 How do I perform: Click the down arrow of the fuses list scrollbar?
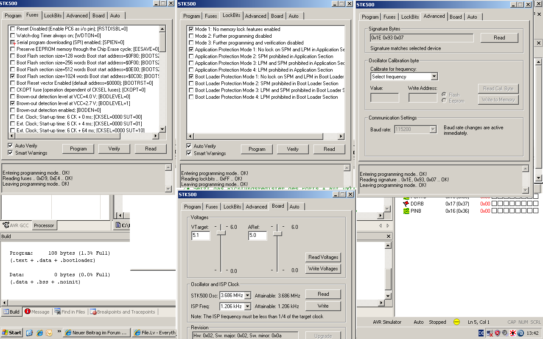click(162, 129)
